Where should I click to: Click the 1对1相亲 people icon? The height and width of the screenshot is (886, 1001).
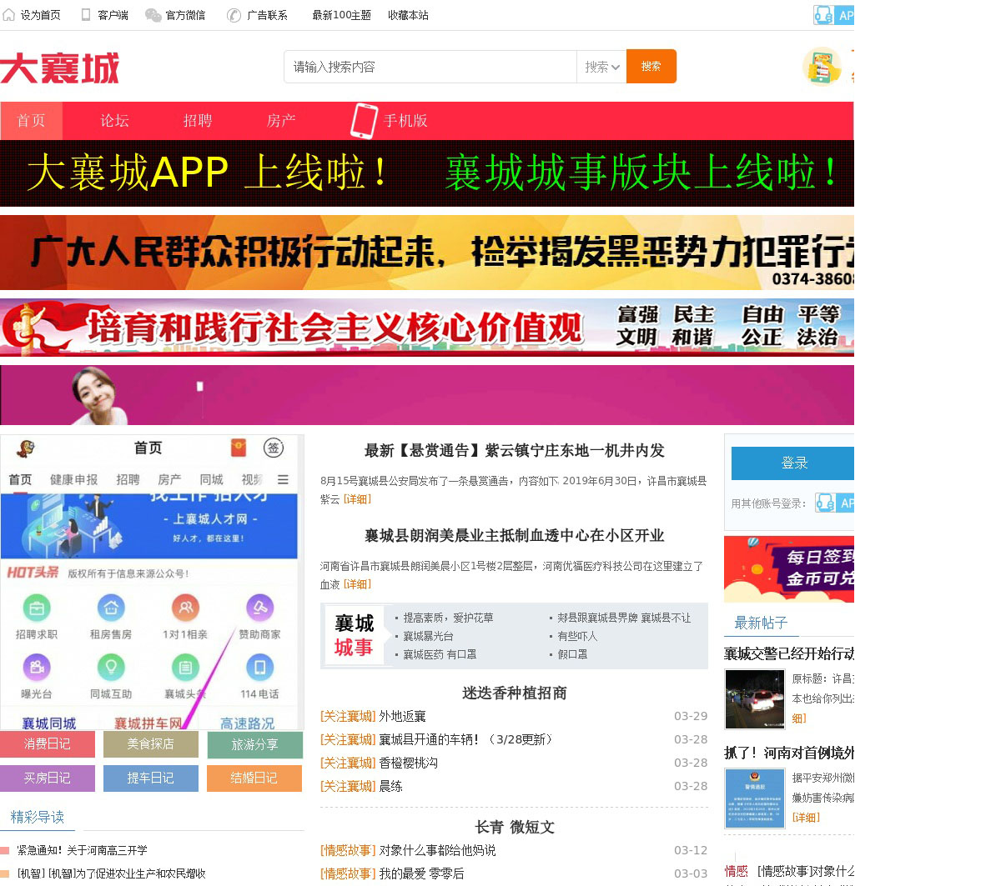(185, 608)
